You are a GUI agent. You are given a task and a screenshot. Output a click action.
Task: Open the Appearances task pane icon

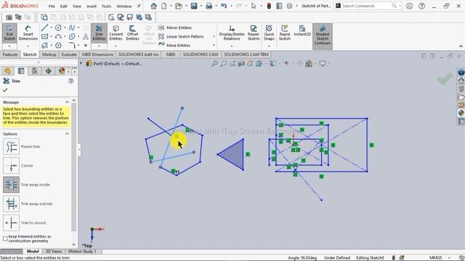[x=461, y=113]
